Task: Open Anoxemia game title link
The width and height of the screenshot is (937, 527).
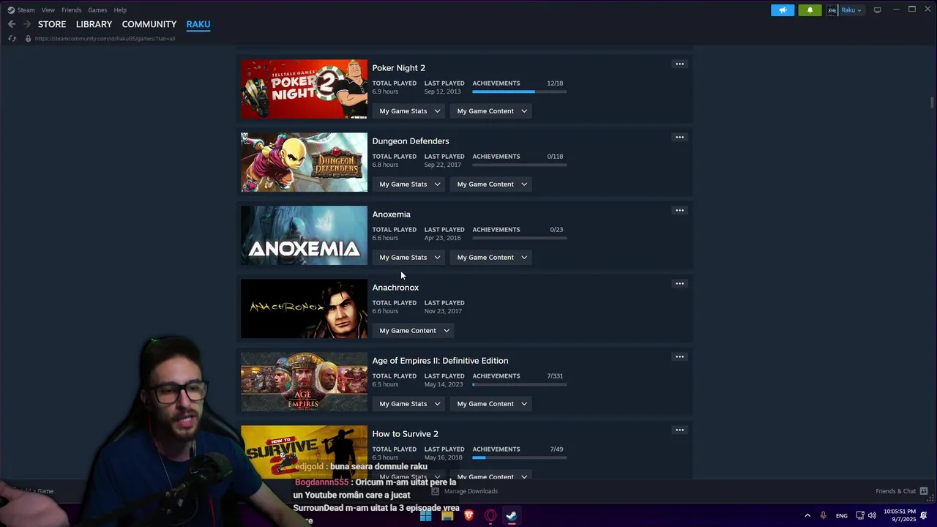Action: pyautogui.click(x=391, y=214)
